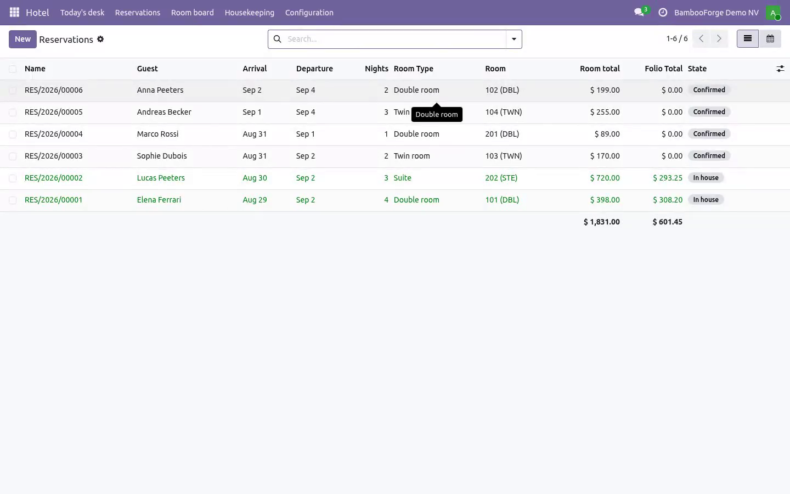Go to next page arrow
The image size is (790, 494).
pos(719,38)
